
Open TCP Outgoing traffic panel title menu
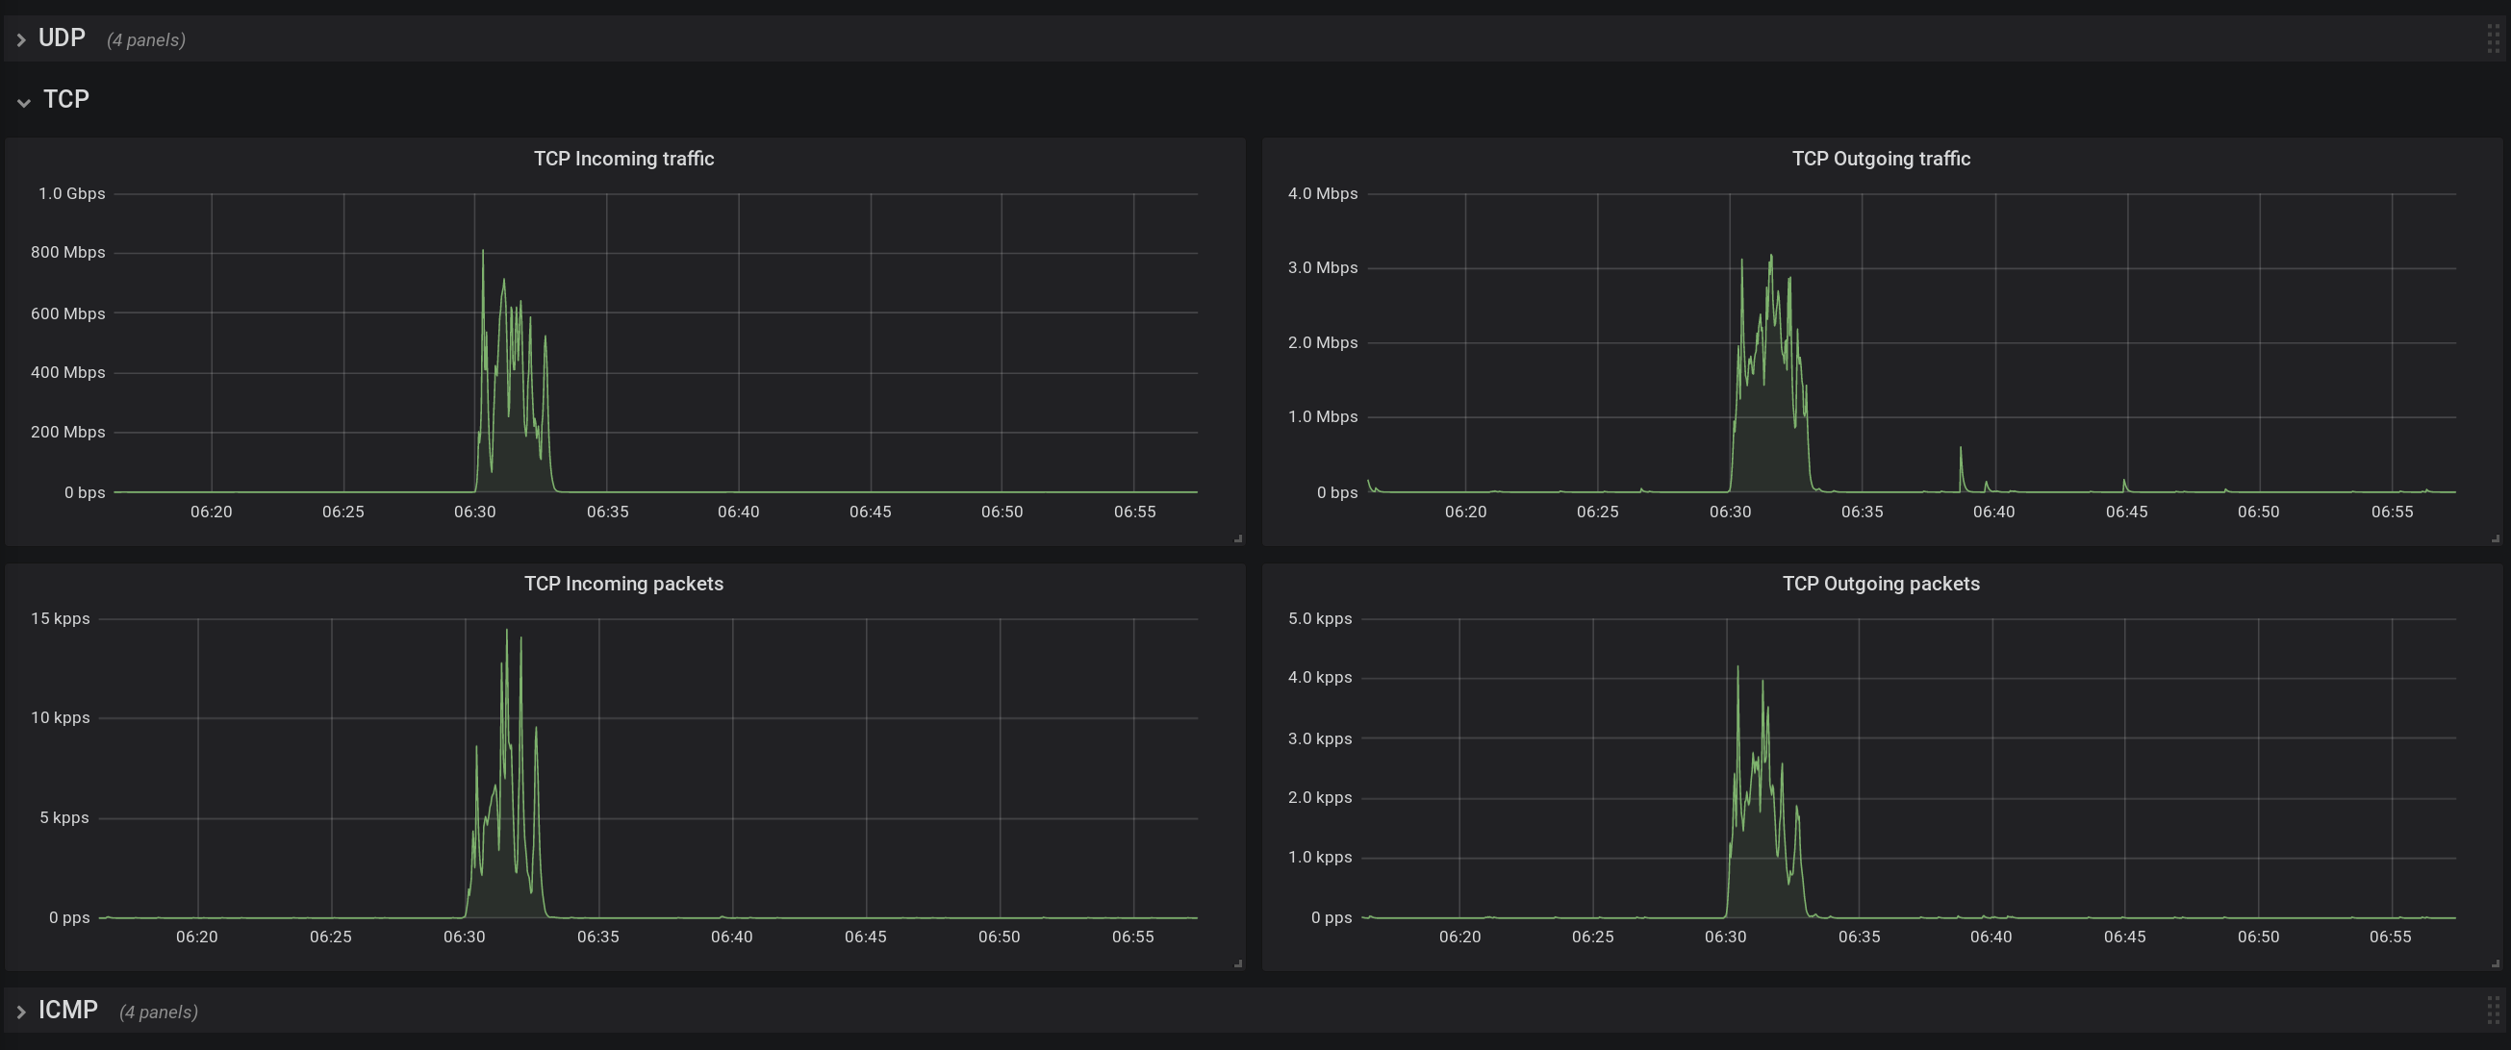pyautogui.click(x=1880, y=159)
